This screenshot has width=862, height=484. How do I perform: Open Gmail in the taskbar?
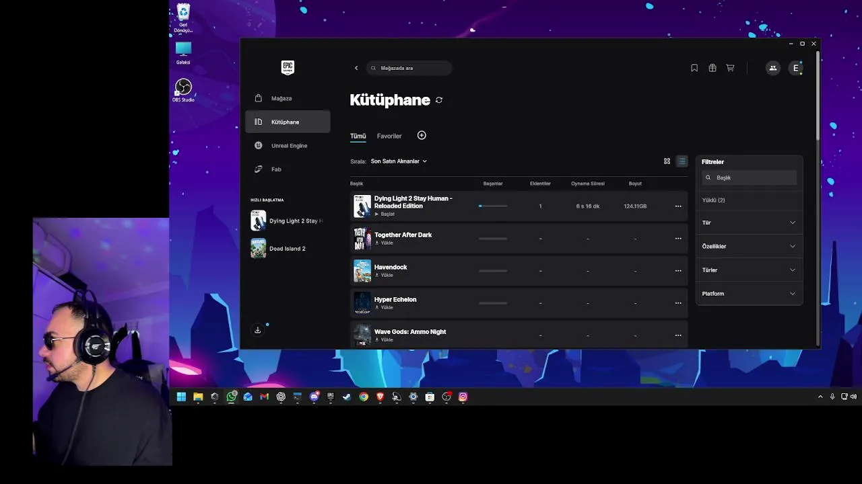[x=265, y=397]
